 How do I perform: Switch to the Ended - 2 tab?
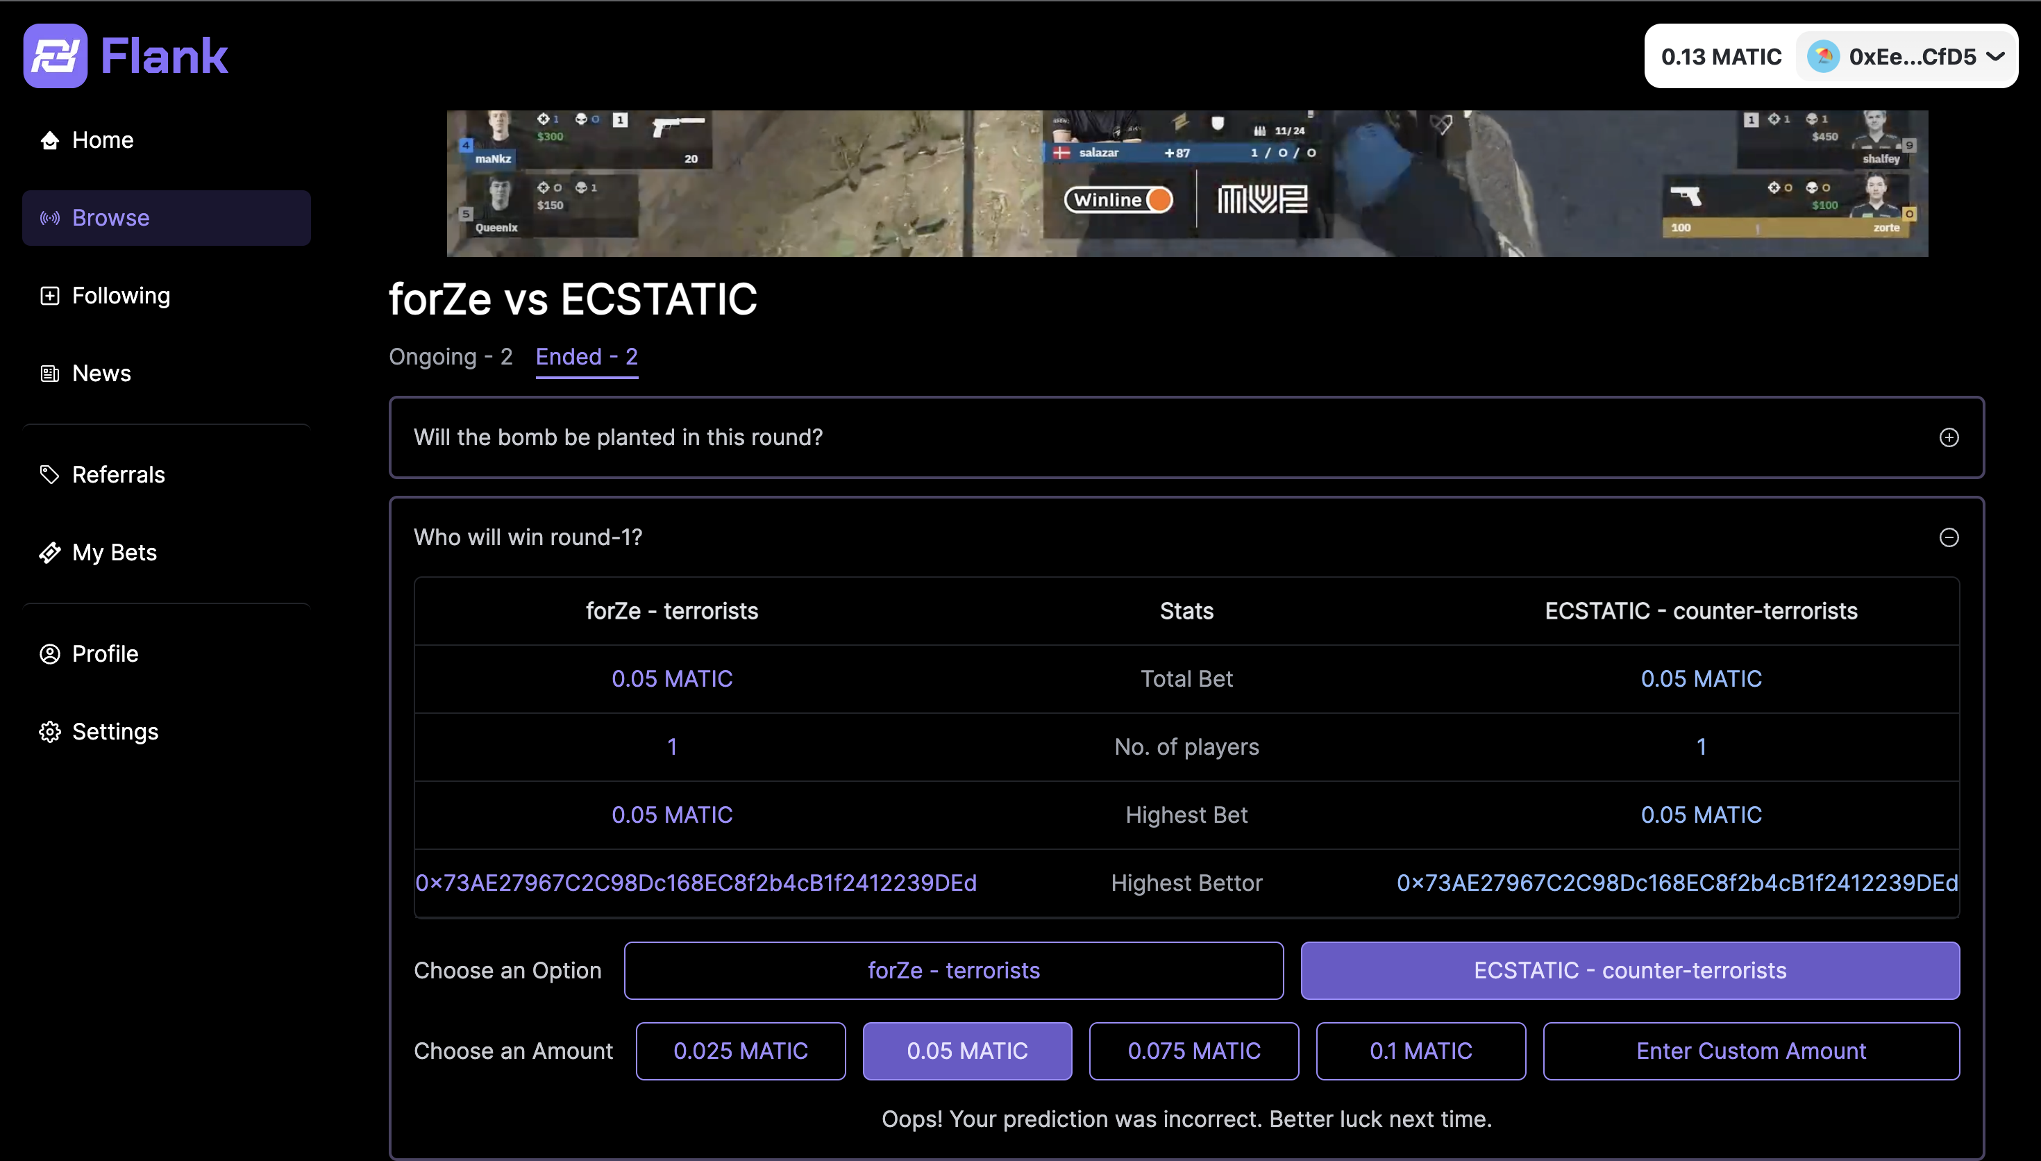click(587, 356)
